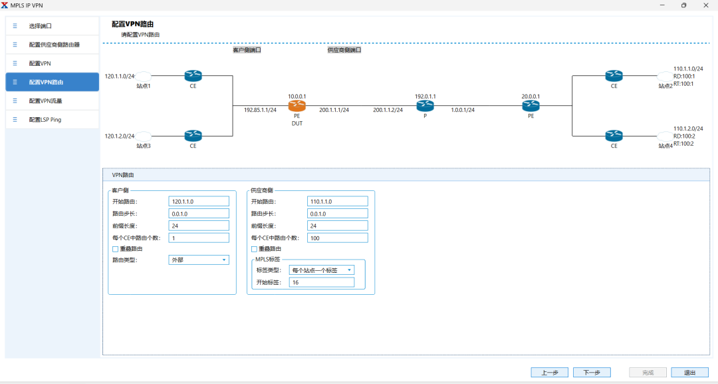The width and height of the screenshot is (718, 384).
Task: Click the 上一步 button
Action: click(549, 373)
